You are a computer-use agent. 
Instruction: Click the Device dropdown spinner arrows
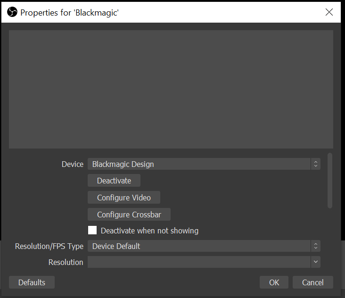click(316, 164)
